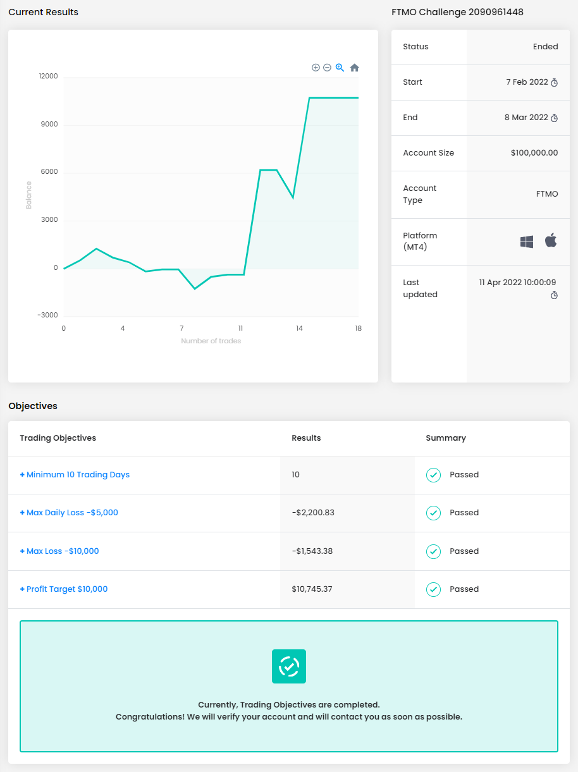Click the balance line peak on chart
The image size is (578, 772).
pos(309,98)
